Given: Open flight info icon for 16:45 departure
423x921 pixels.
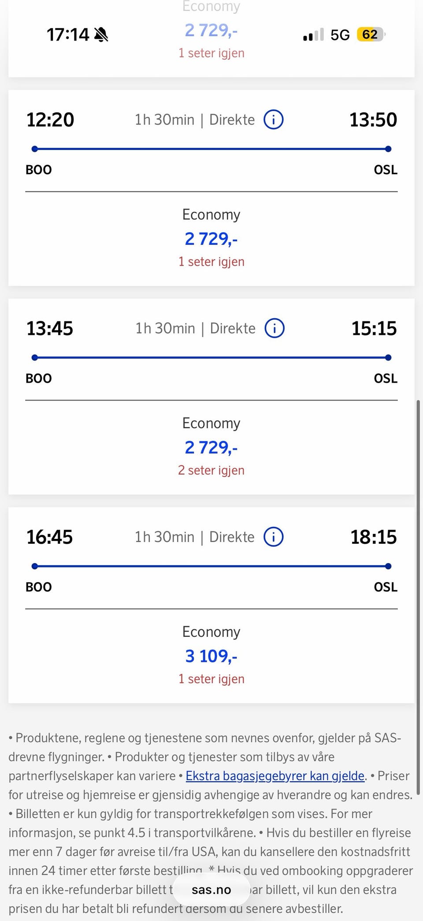Looking at the screenshot, I should click(x=274, y=537).
